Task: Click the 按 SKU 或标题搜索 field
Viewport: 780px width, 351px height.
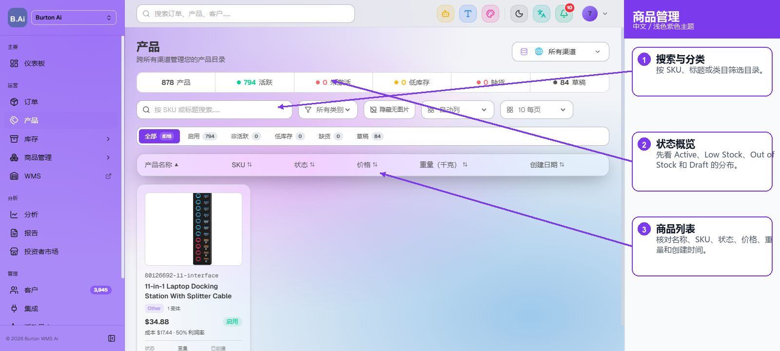Action: (214, 110)
